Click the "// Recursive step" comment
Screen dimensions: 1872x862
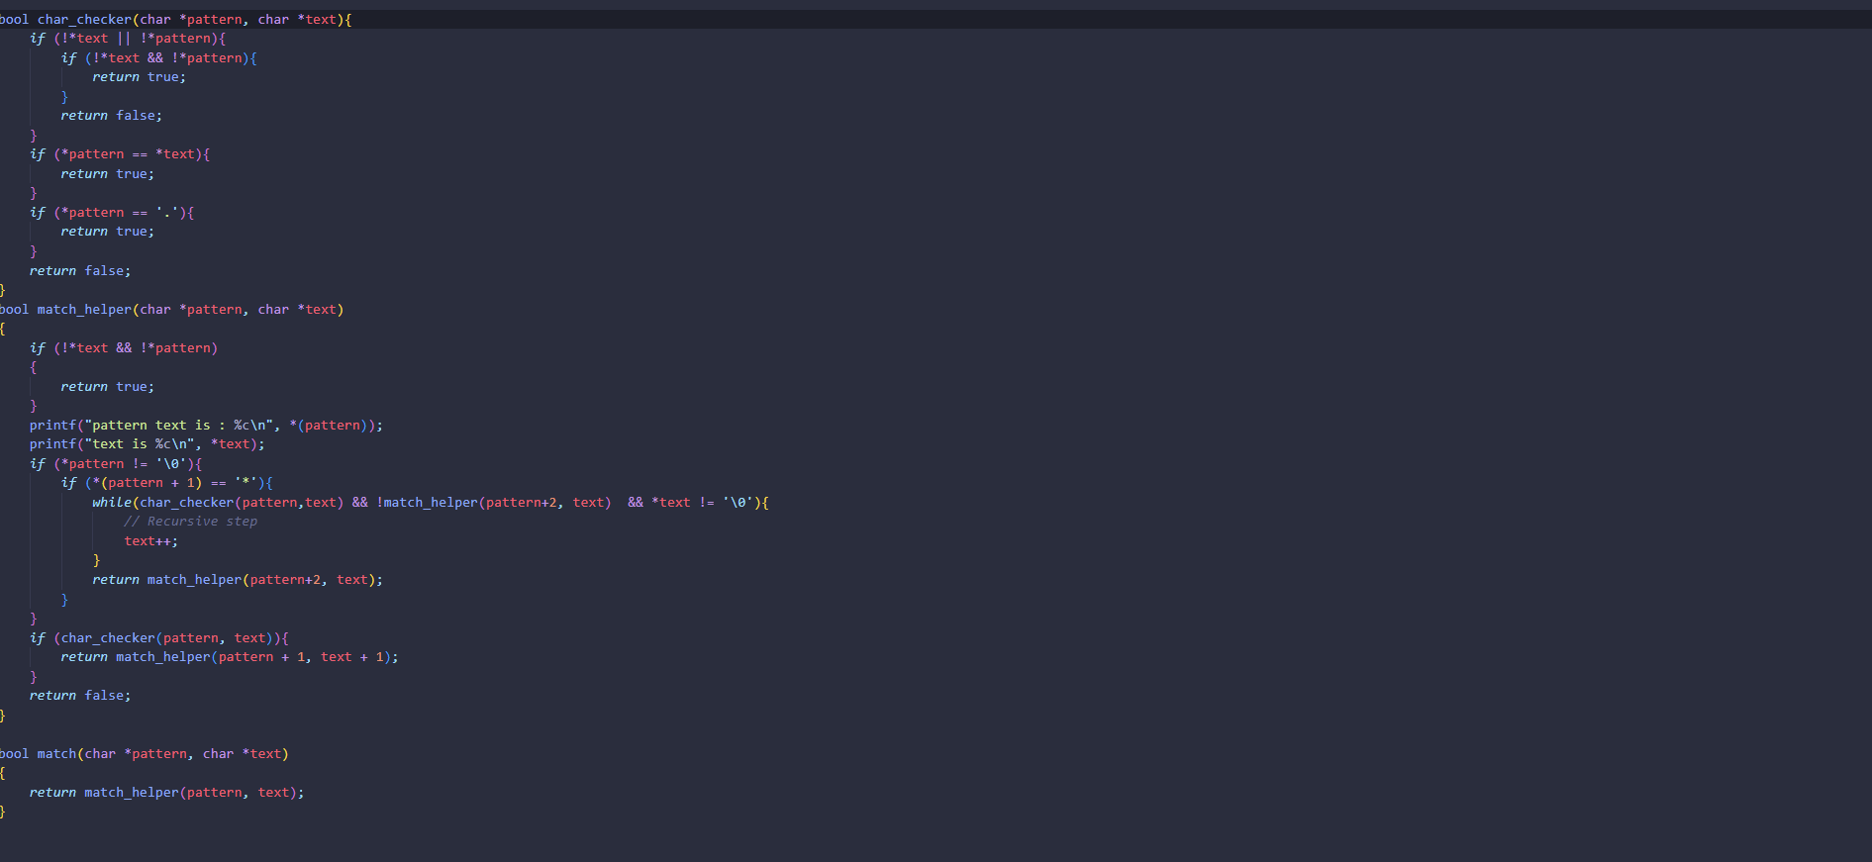tap(190, 522)
